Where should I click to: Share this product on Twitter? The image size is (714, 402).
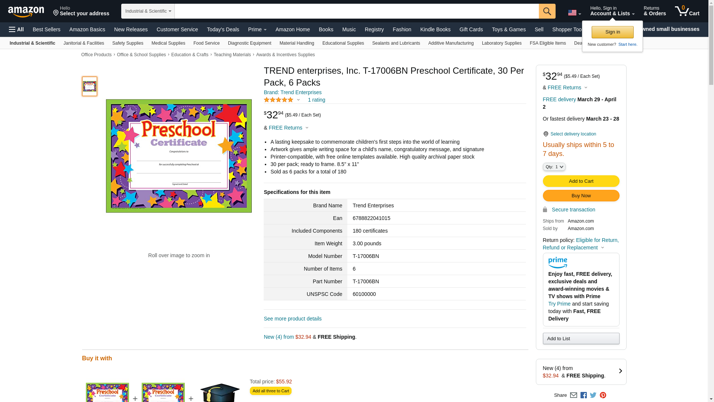593,395
